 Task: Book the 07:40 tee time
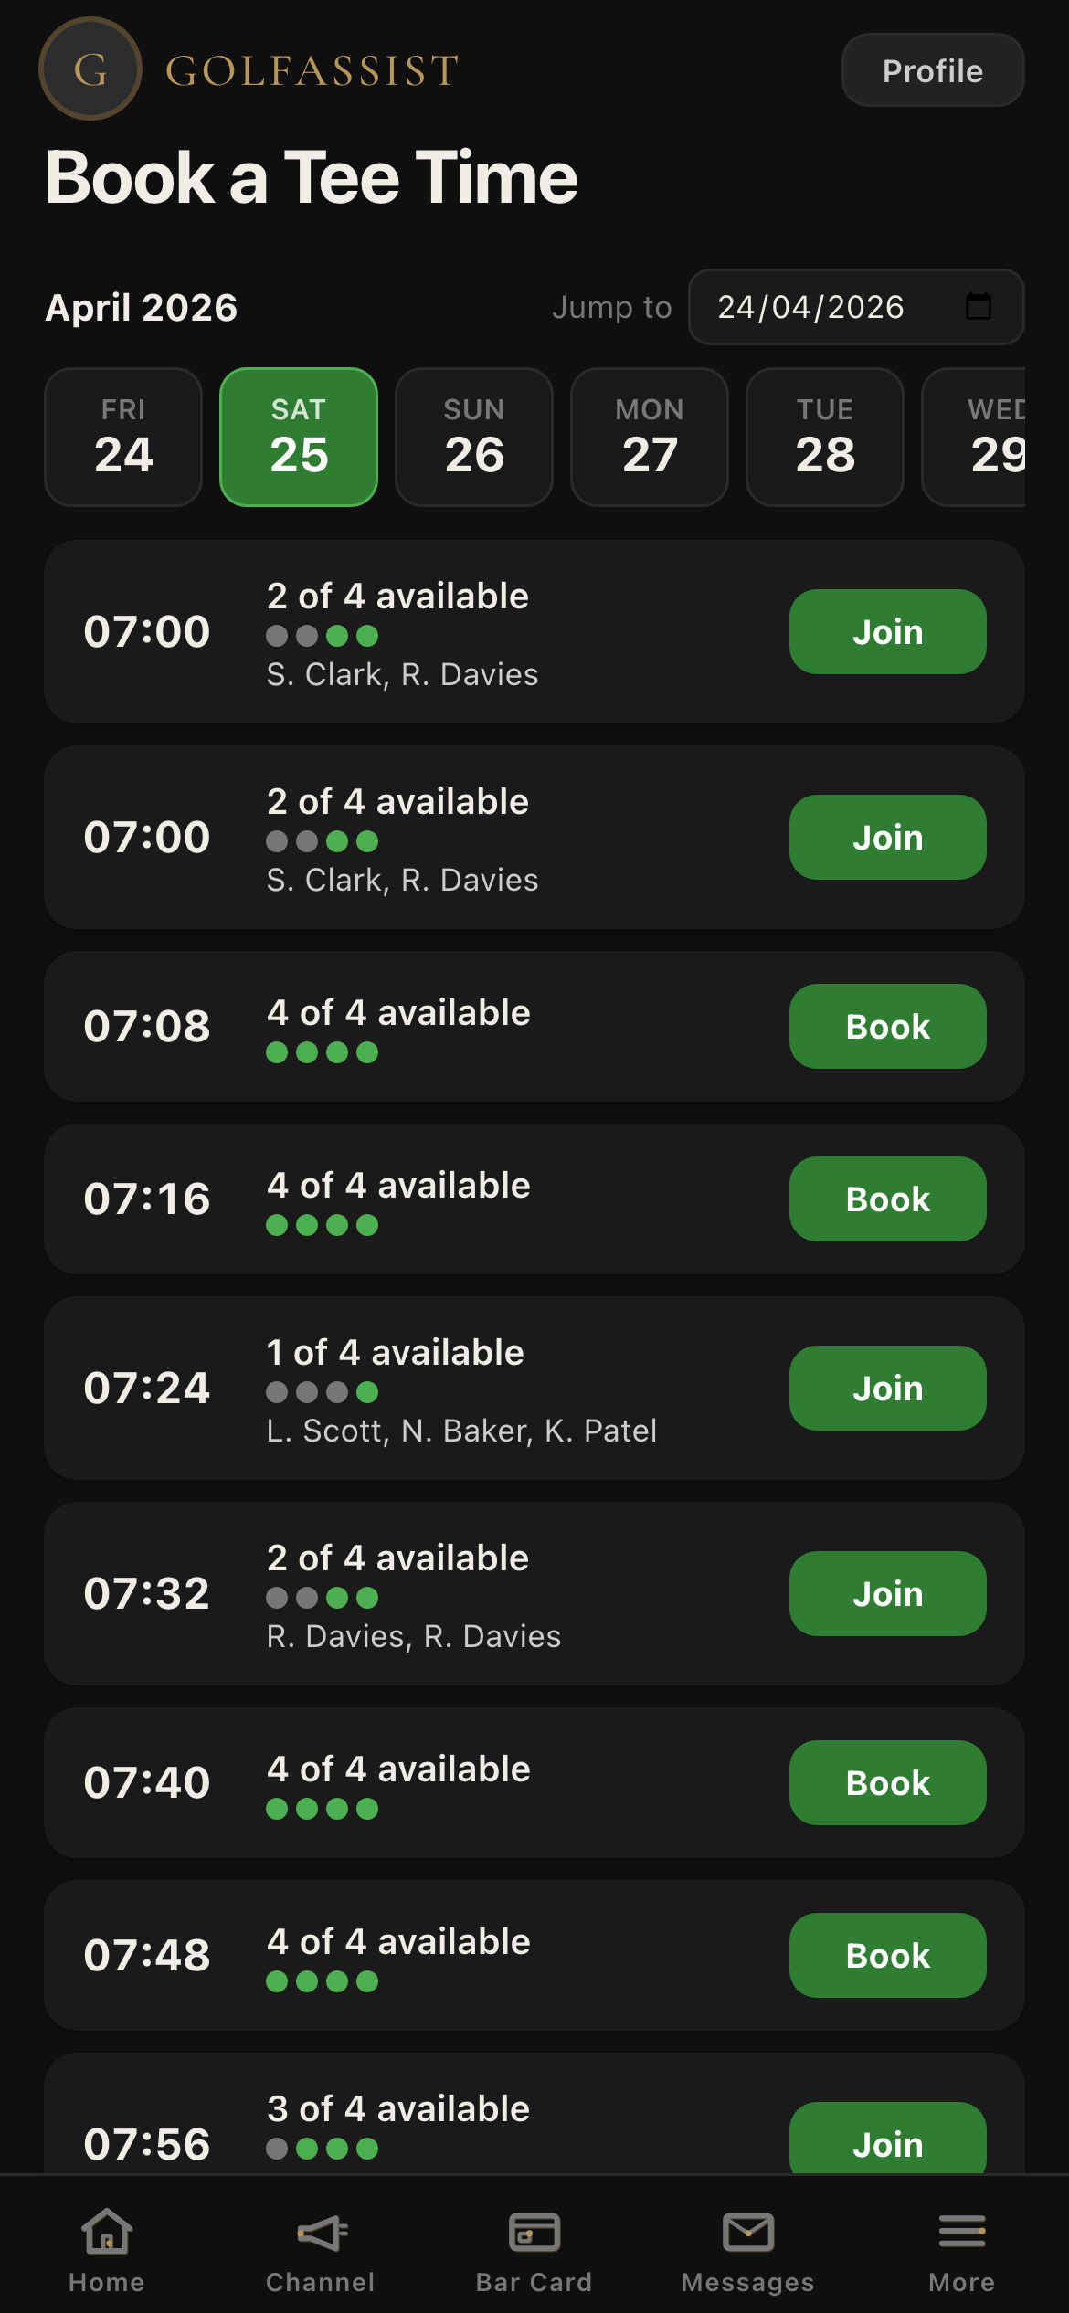(887, 1783)
